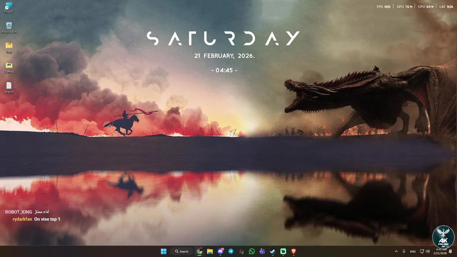Open network settings from tray icon
The height and width of the screenshot is (257, 457).
coord(422,251)
